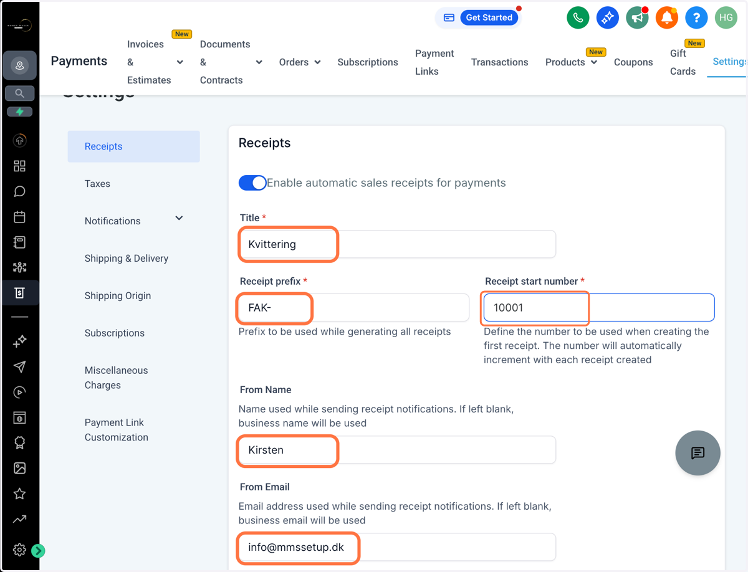Click the From Name field Kirsten
The width and height of the screenshot is (748, 572).
point(397,450)
